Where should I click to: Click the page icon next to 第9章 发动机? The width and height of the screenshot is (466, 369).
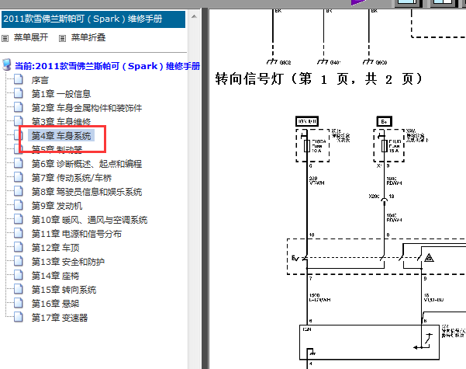pyautogui.click(x=19, y=205)
